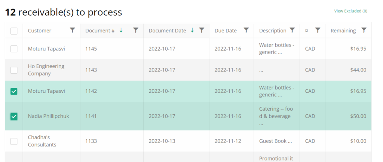Click document number 1143

coord(91,70)
